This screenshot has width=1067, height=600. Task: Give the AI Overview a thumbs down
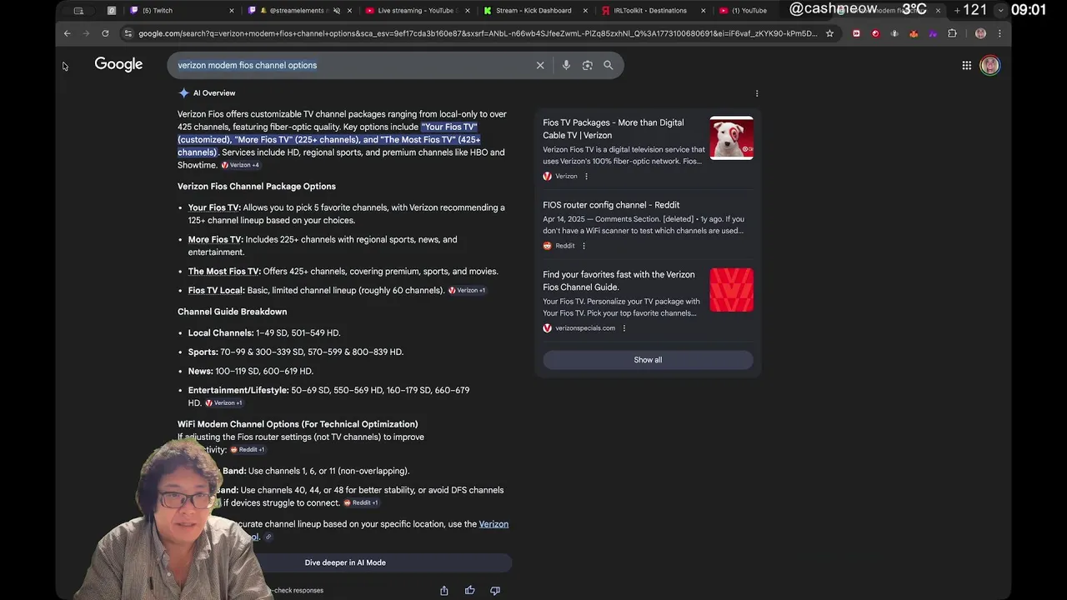click(x=495, y=590)
